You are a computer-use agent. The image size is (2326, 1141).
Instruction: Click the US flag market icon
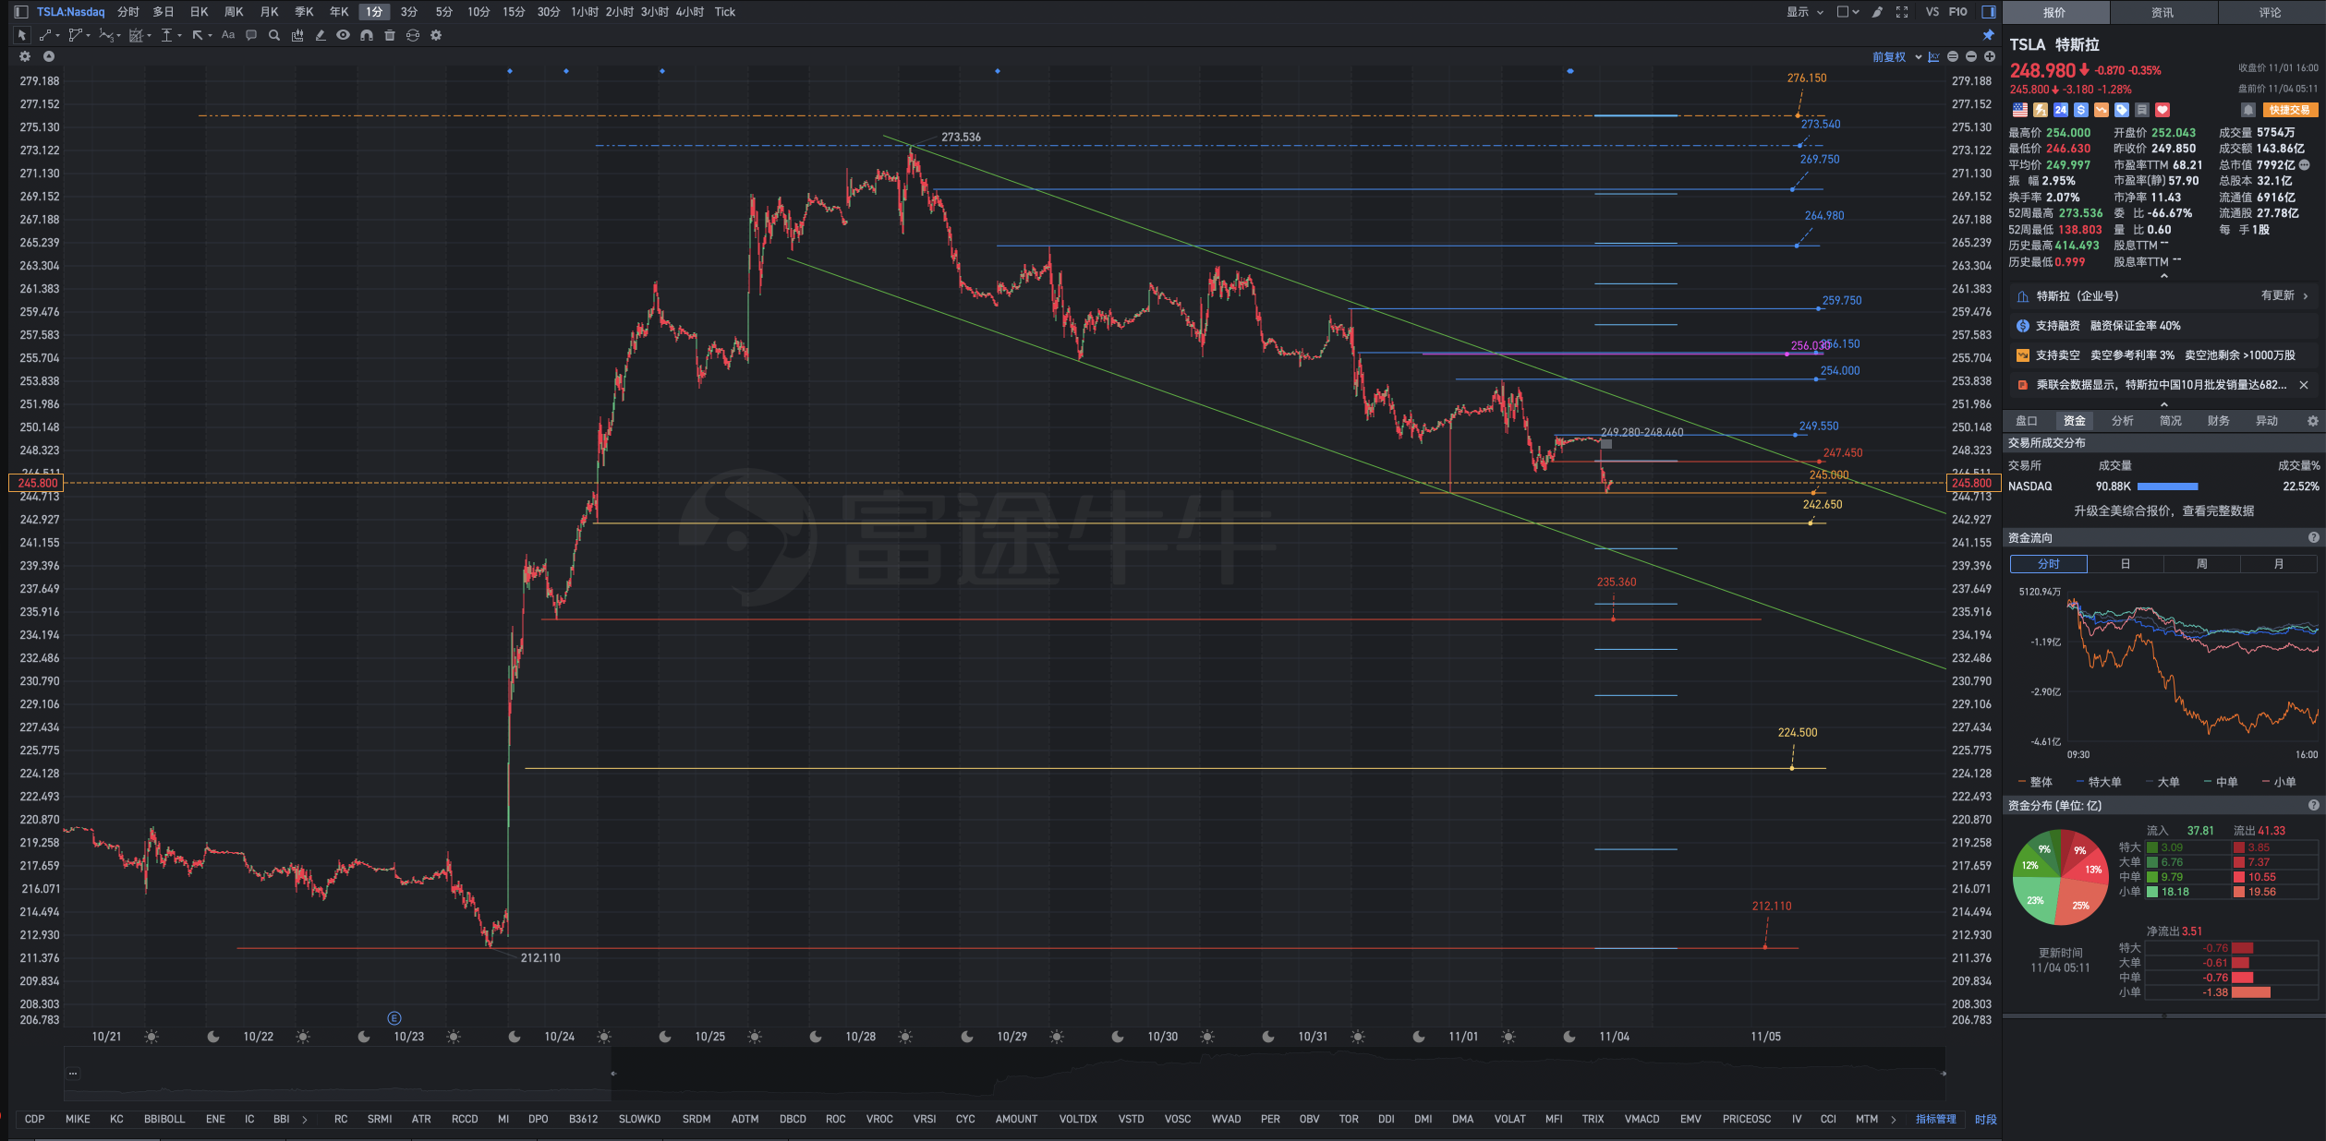[x=2020, y=110]
